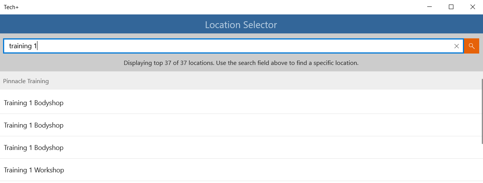
Task: Click the Tech+ title in the title bar
Action: 11,7
